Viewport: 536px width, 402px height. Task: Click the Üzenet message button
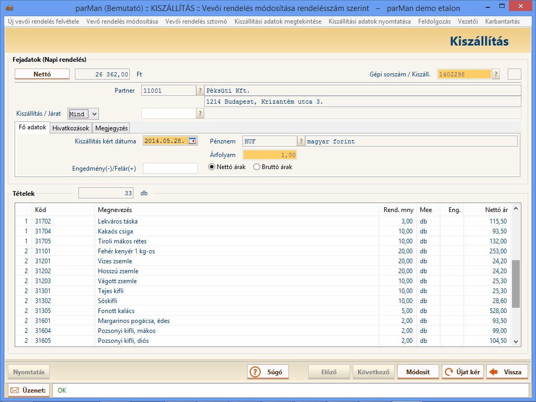29,390
